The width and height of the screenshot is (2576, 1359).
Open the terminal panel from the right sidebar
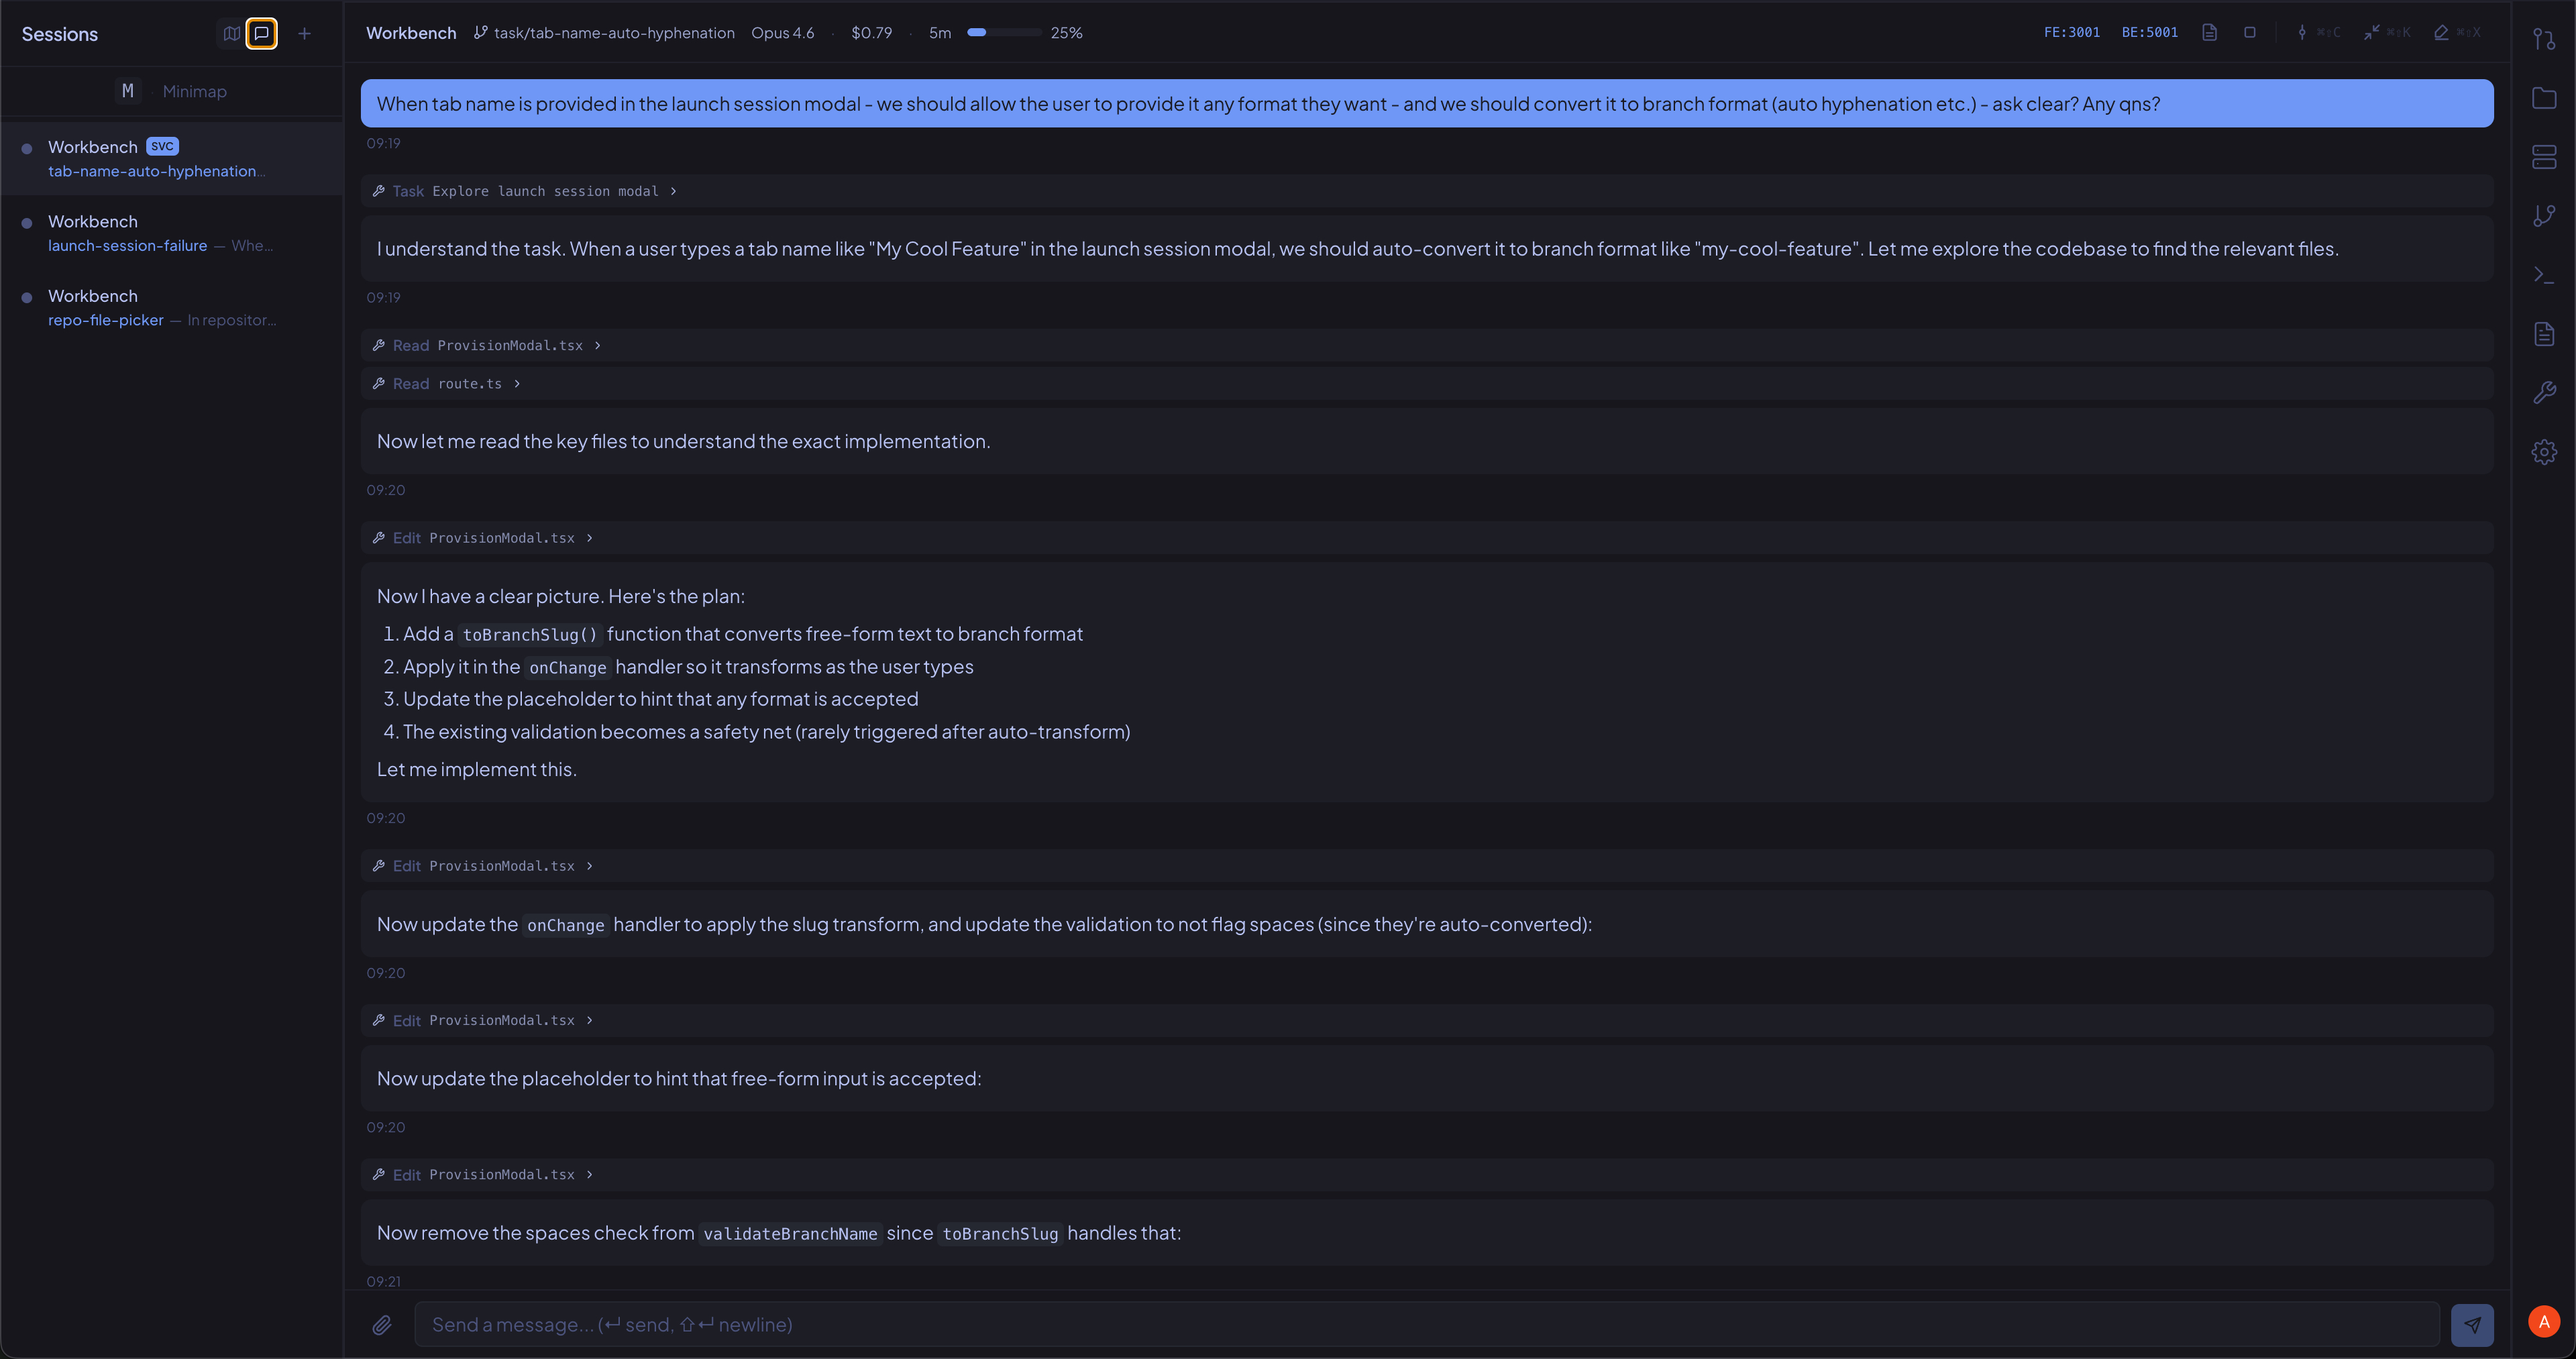(2543, 274)
